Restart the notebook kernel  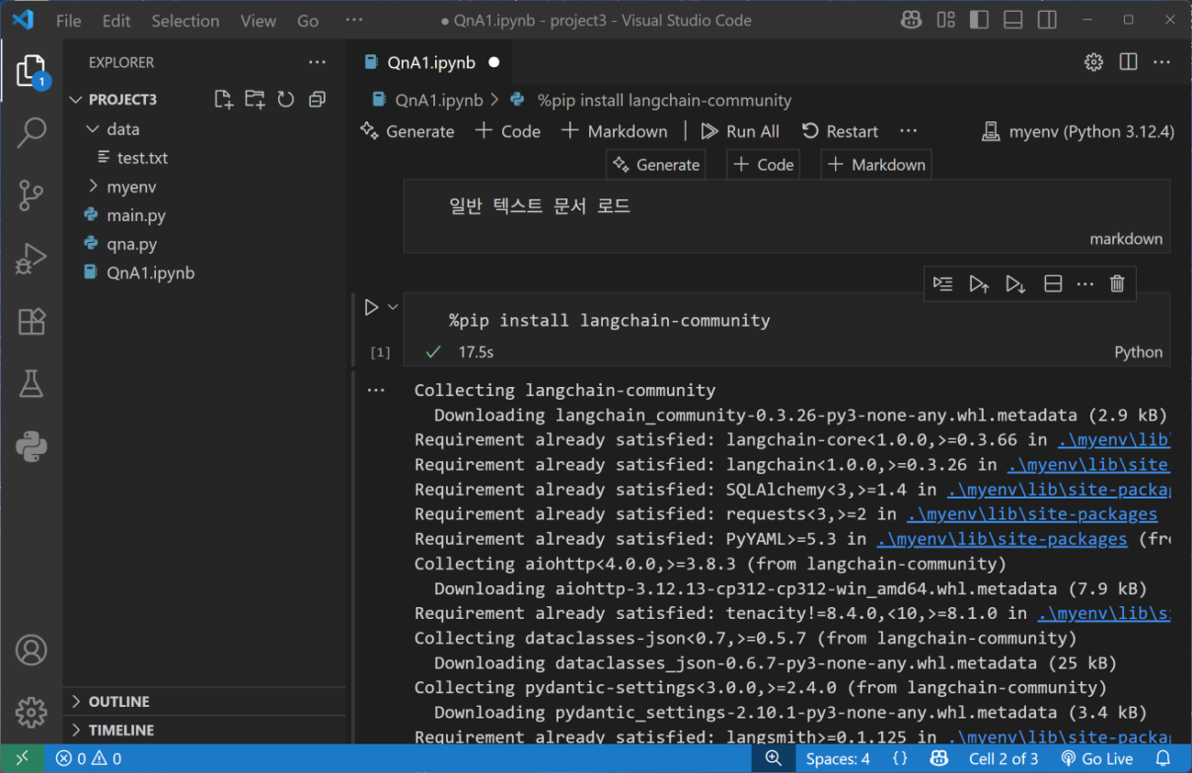pyautogui.click(x=840, y=131)
